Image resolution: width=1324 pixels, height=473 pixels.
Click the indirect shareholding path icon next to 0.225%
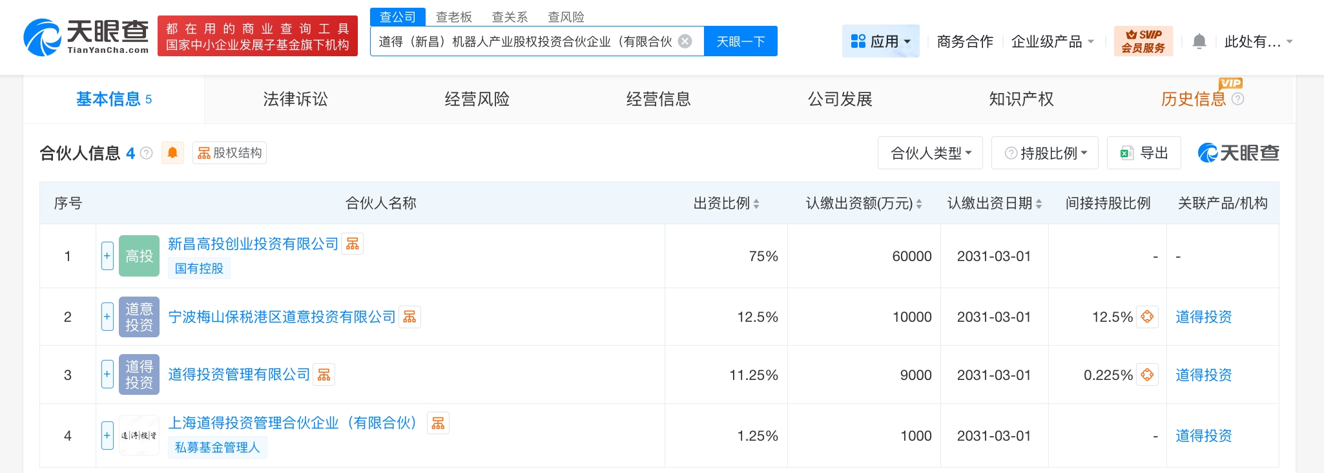[x=1147, y=375]
